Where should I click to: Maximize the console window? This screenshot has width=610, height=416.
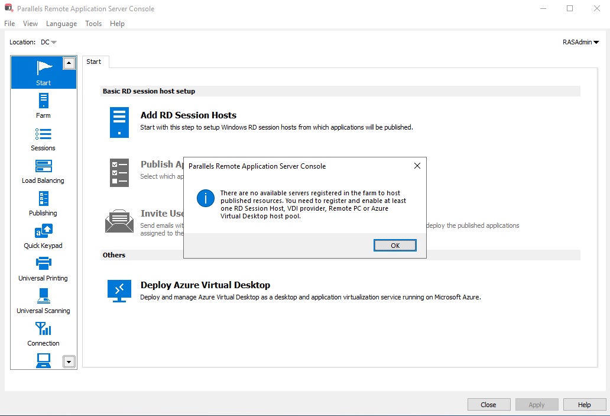pyautogui.click(x=570, y=8)
